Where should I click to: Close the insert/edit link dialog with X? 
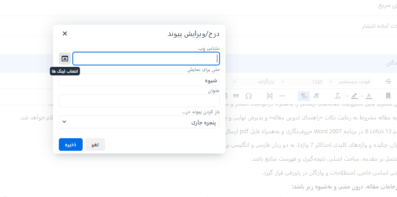(x=65, y=34)
